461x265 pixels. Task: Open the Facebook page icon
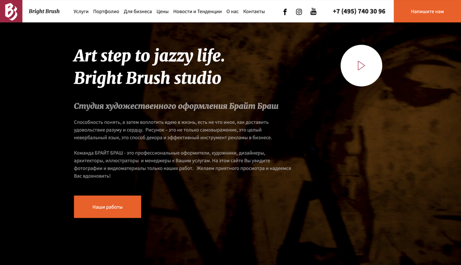tap(285, 12)
